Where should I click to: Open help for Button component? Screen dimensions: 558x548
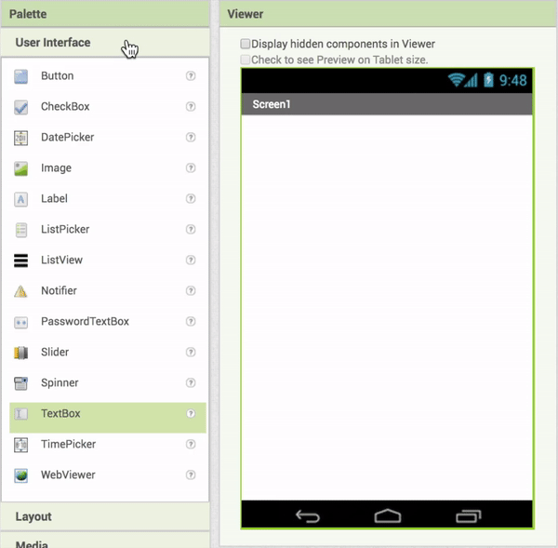[191, 76]
